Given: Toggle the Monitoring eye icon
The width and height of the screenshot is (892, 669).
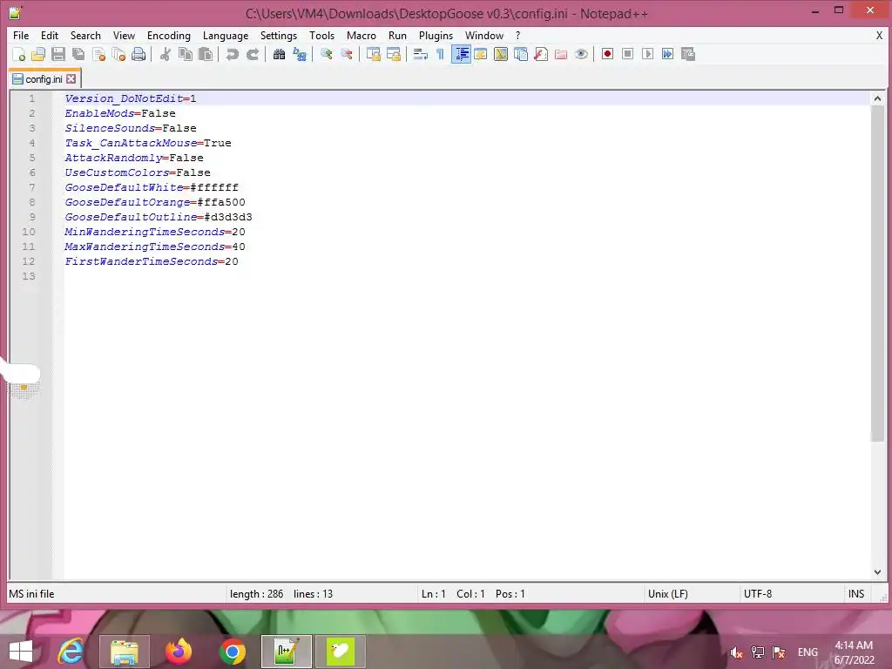Looking at the screenshot, I should [x=581, y=54].
